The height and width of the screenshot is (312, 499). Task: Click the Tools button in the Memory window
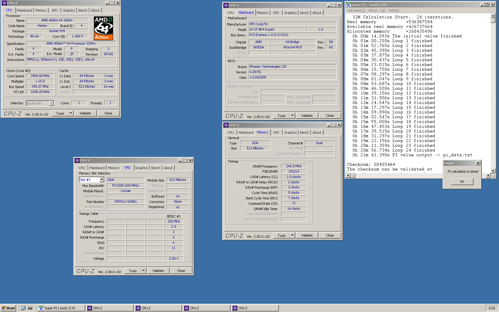click(x=282, y=235)
